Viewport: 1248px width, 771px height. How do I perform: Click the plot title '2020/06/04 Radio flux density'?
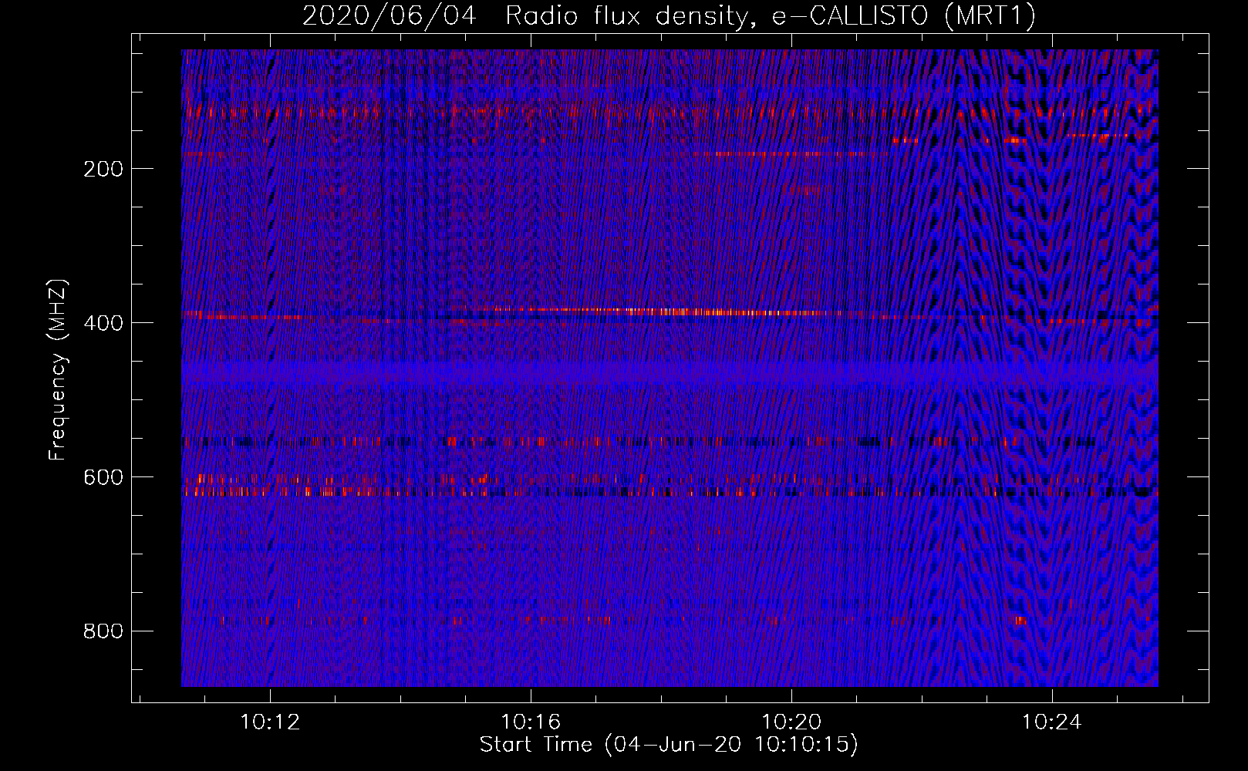point(669,15)
